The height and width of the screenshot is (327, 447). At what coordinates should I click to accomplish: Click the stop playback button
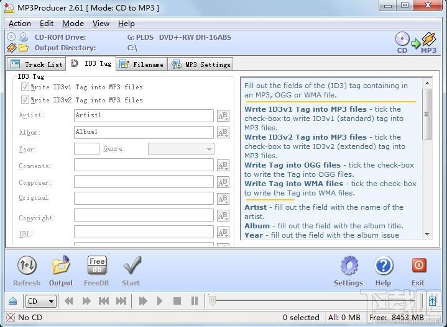coord(177,301)
